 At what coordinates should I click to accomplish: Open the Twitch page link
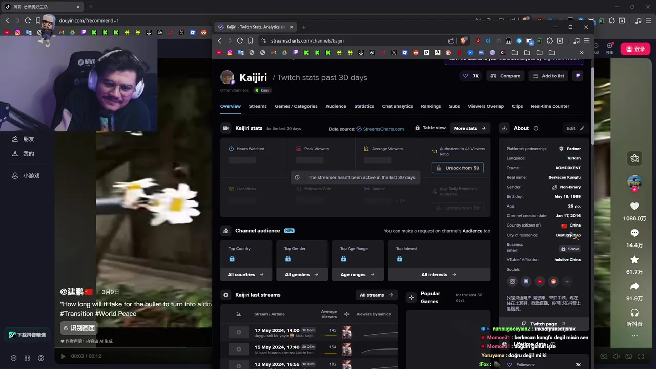click(543, 324)
